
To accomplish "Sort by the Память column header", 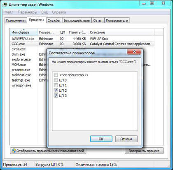I will coord(78,33).
